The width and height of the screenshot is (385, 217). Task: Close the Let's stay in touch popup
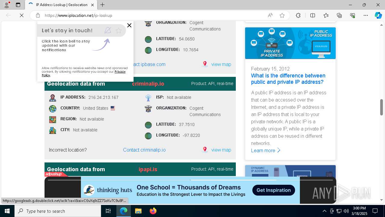tap(129, 25)
